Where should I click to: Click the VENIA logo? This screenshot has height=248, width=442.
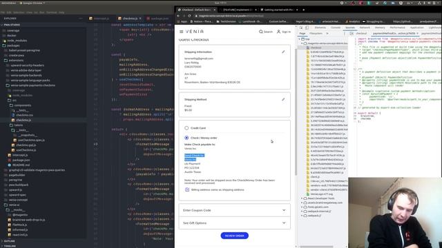[195, 32]
